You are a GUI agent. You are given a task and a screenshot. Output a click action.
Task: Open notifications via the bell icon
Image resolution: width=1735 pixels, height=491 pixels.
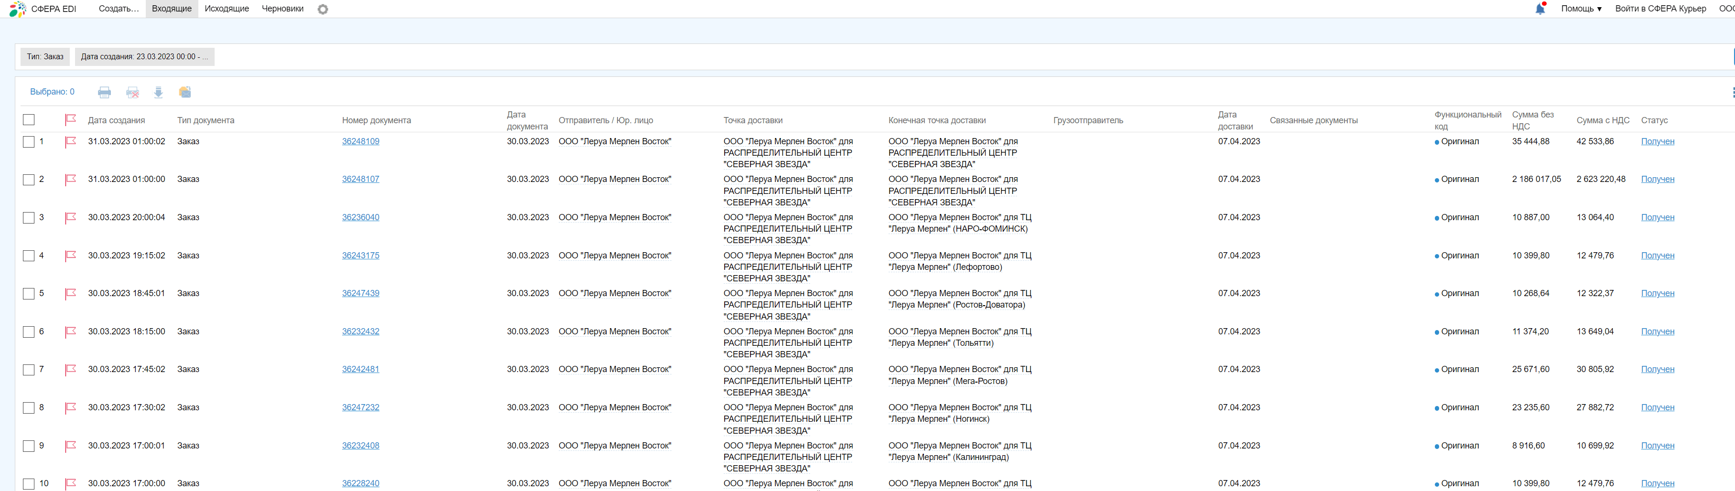pos(1540,9)
